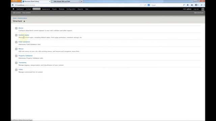
Task: Open the Property Validation link
Action: (x=26, y=56)
